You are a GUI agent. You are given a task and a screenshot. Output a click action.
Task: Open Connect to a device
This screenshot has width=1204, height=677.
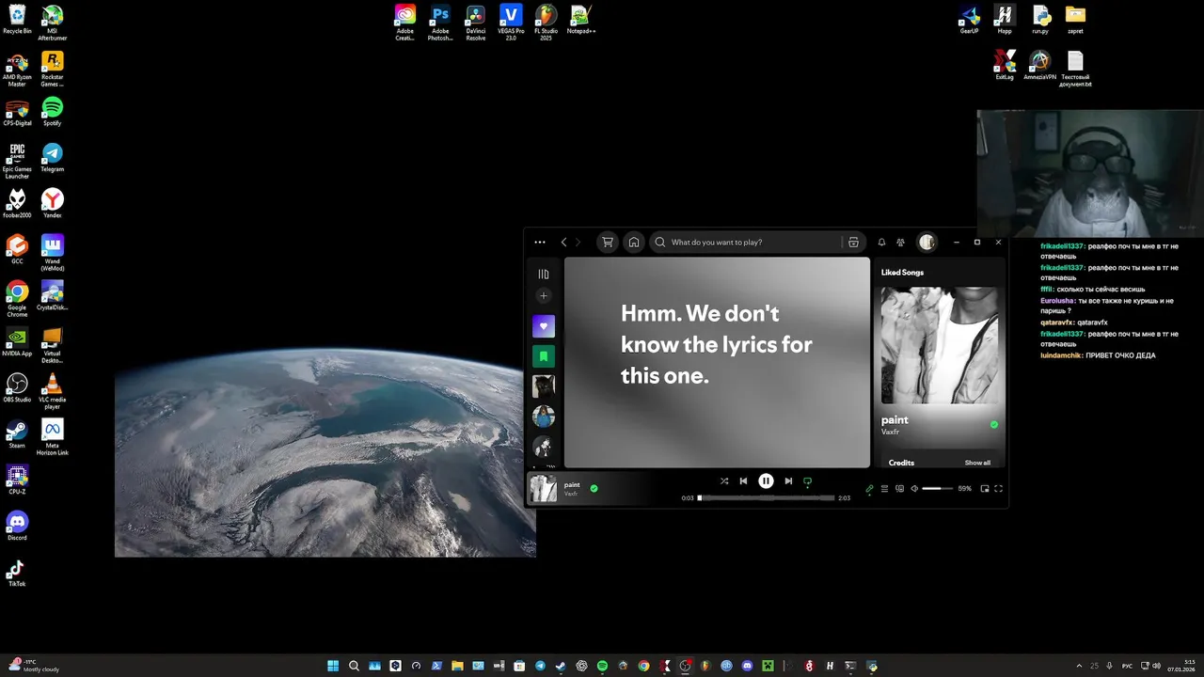(899, 489)
